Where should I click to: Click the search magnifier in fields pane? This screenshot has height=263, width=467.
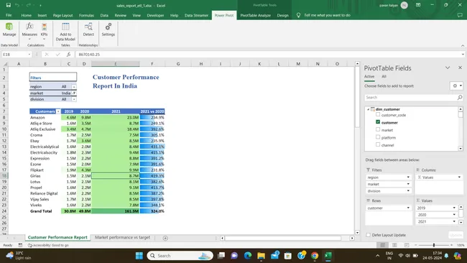pos(460,98)
